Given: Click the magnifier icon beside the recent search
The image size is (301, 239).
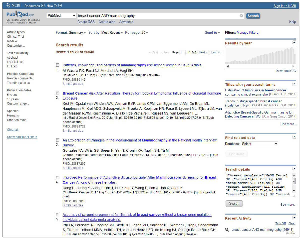Looking at the screenshot, I should (x=227, y=230).
